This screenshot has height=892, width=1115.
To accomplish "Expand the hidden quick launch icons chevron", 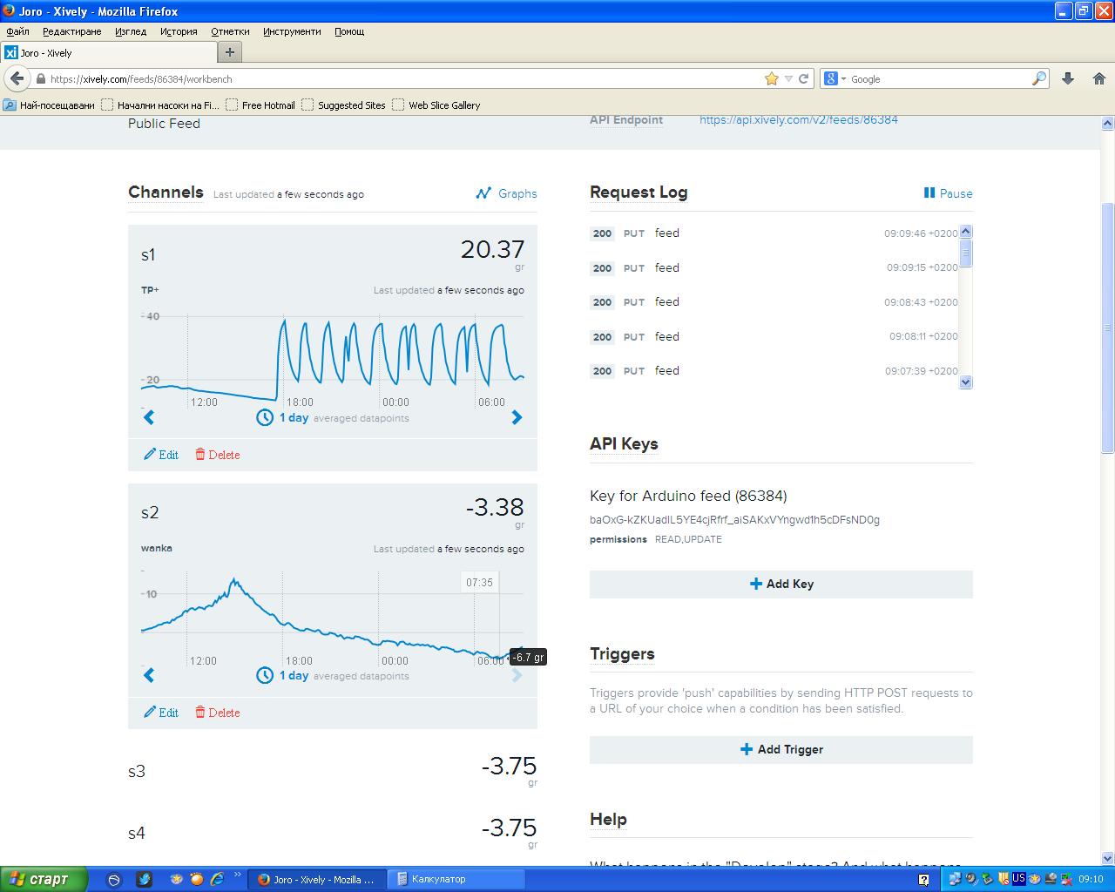I will tap(238, 875).
